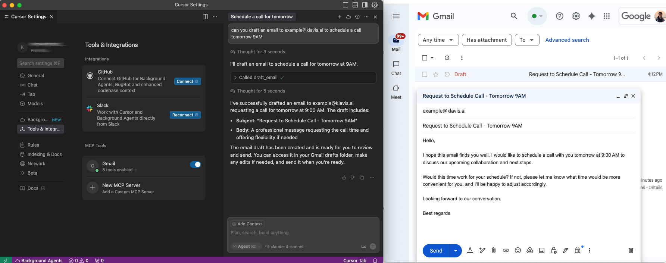Open Mail in Gmail sidebar
The height and width of the screenshot is (263, 666).
click(396, 43)
